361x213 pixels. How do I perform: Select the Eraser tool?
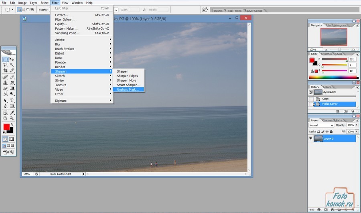6,88
